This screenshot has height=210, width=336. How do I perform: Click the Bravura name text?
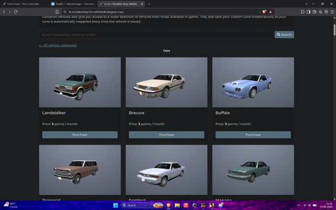(x=136, y=113)
